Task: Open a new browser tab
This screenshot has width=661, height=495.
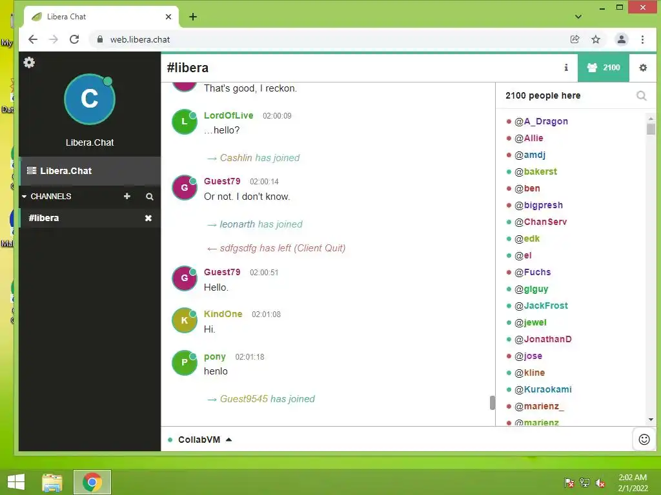Action: coord(193,17)
